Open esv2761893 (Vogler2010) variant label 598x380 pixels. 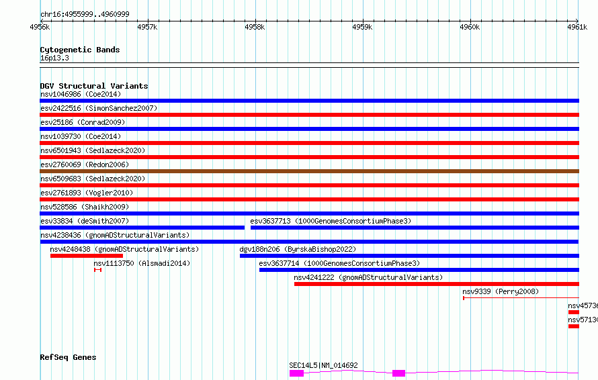[87, 193]
